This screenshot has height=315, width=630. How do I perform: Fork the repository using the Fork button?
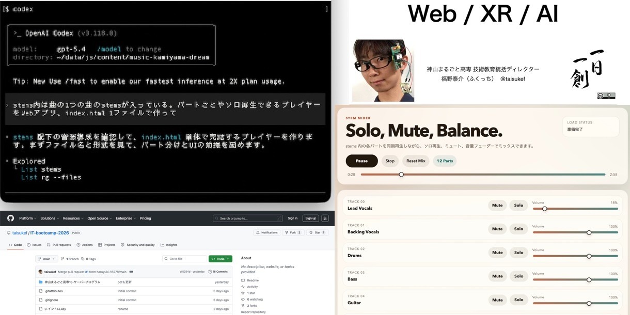point(293,232)
